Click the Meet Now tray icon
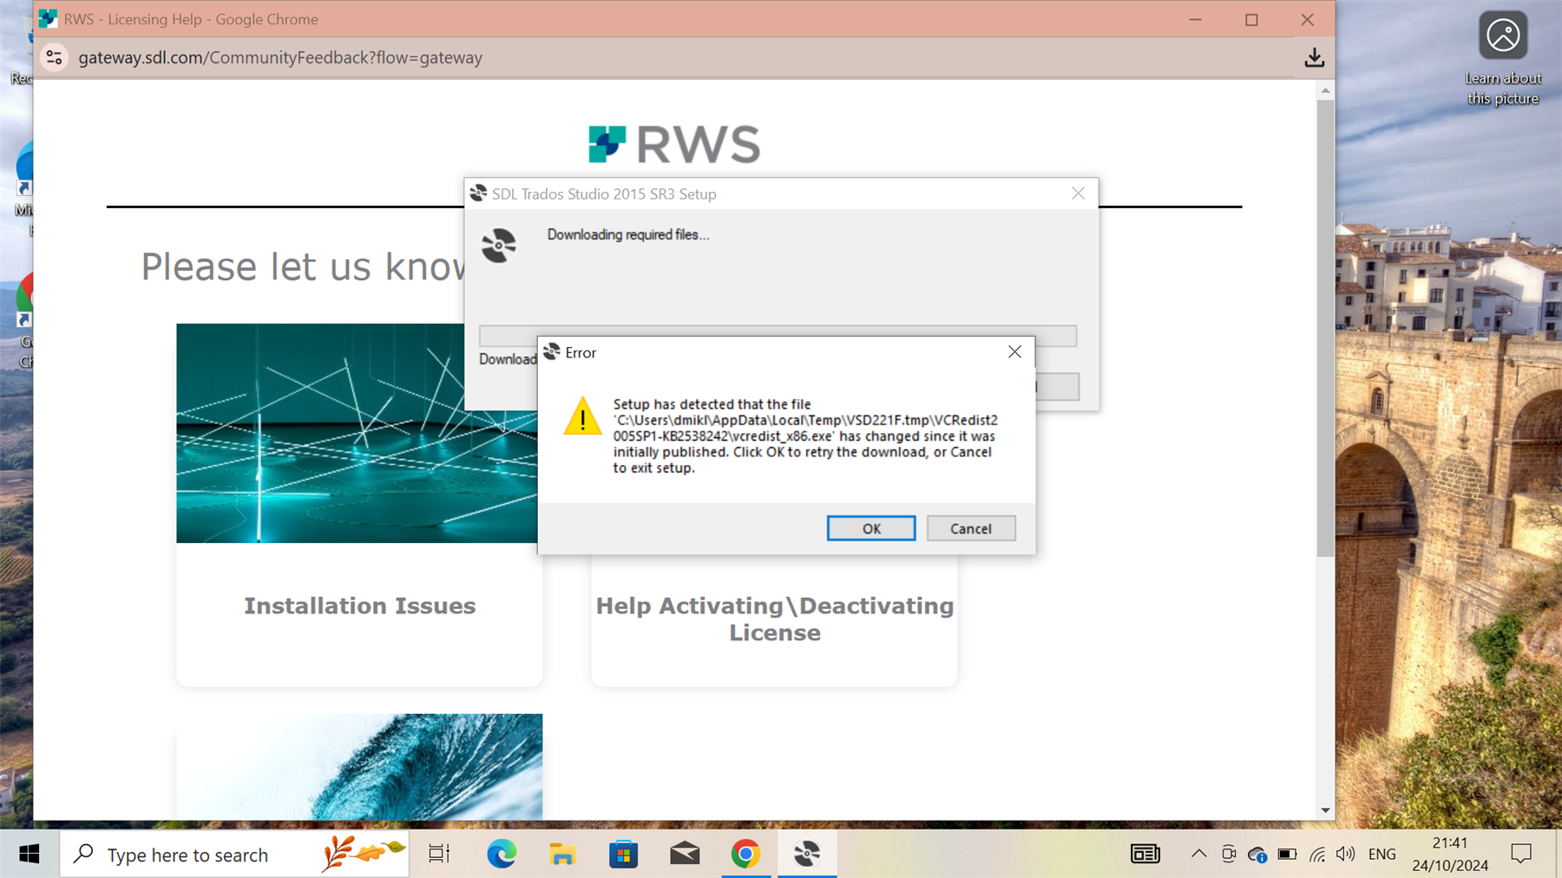Viewport: 1562px width, 878px height. pos(1228,855)
